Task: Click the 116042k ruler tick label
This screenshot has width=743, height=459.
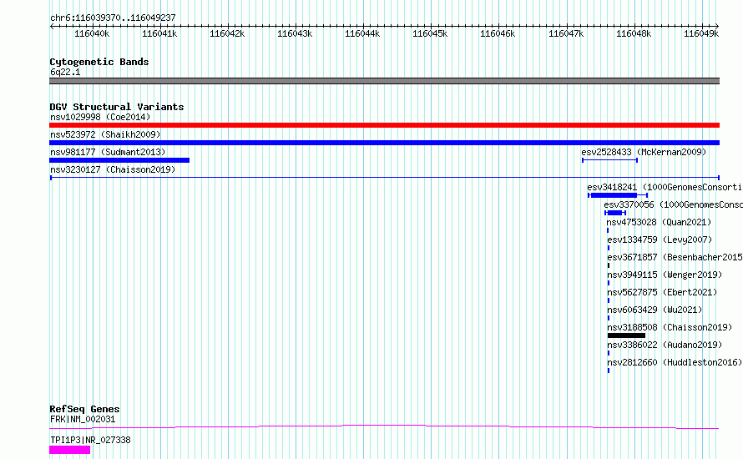Action: click(x=227, y=33)
